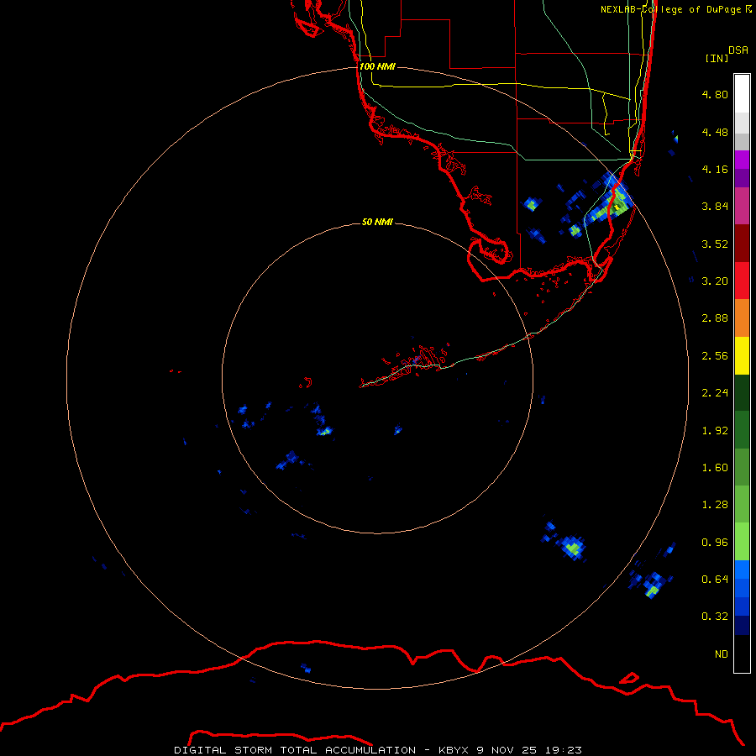The height and width of the screenshot is (756, 756).
Task: Select the magenta swatch above 4.16
Action: pos(742,160)
